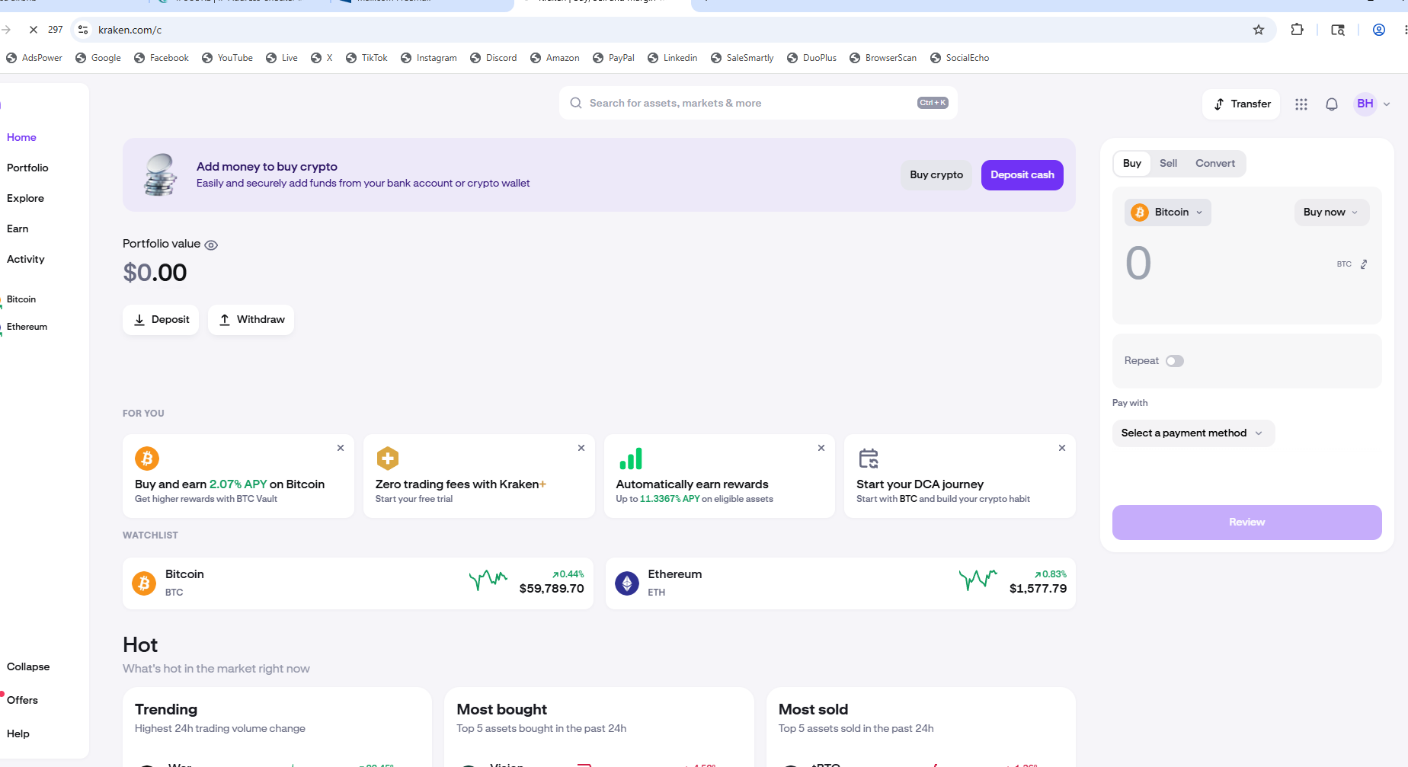Open the PayPal bookmark
Screen dimensions: 1408x767
pyautogui.click(x=613, y=58)
